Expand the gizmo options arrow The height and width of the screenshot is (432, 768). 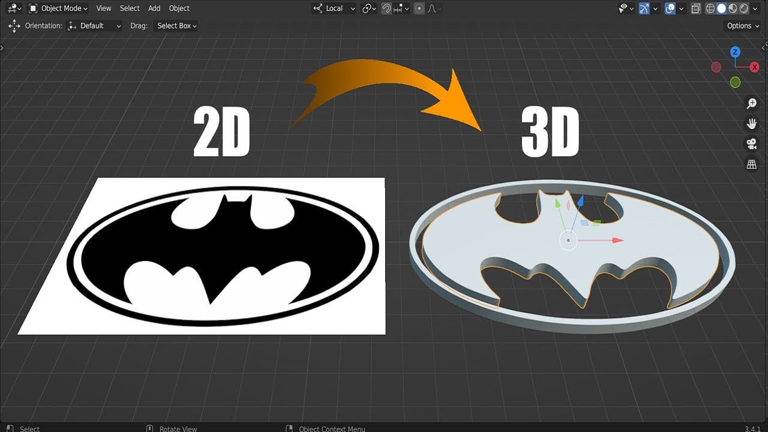pyautogui.click(x=655, y=8)
